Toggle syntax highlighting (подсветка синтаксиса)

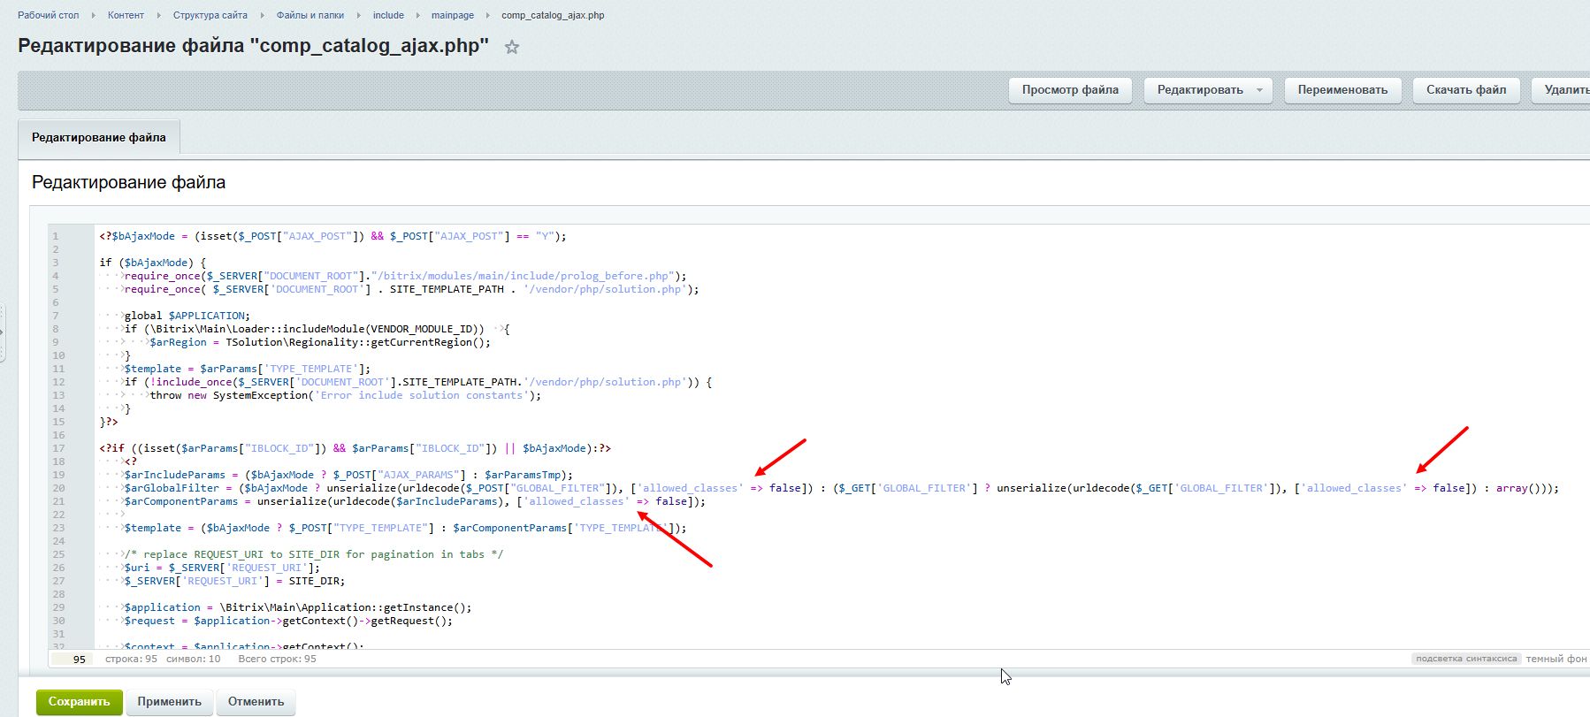point(1465,659)
